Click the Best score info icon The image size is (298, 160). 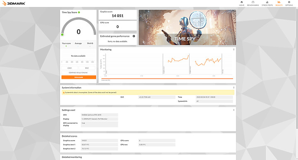click(x=92, y=43)
